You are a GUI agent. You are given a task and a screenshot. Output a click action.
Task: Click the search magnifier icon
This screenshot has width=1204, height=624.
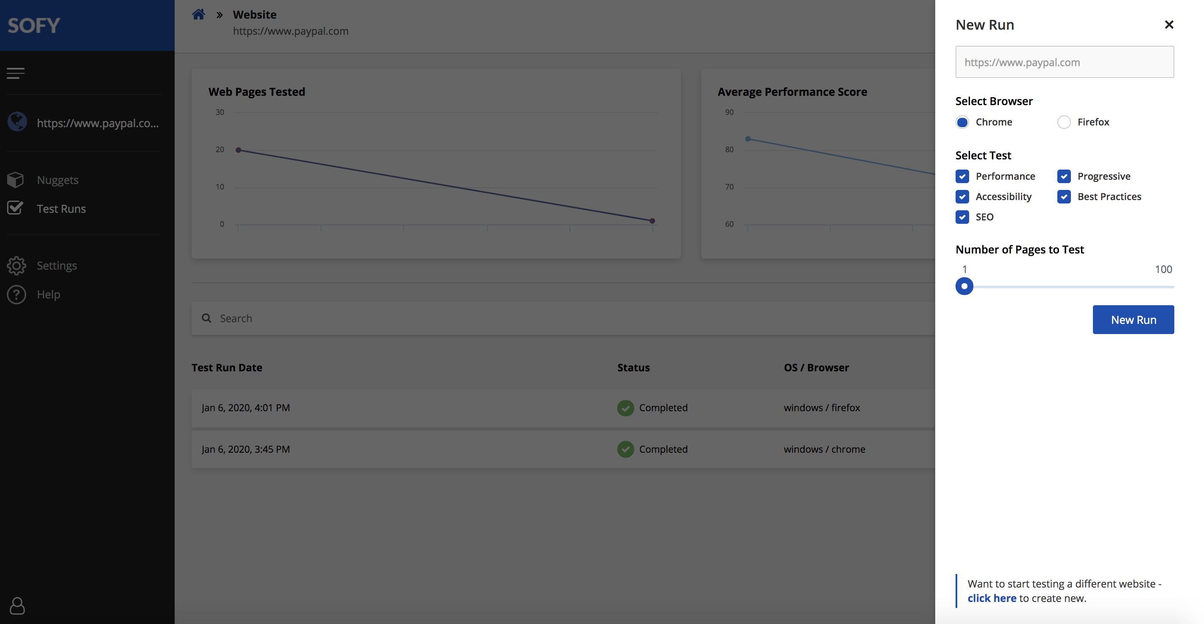click(x=206, y=318)
